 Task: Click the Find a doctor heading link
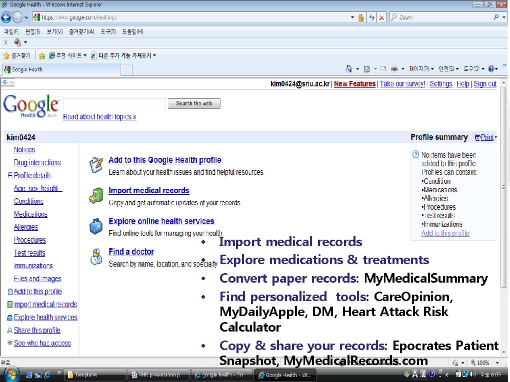click(x=131, y=252)
